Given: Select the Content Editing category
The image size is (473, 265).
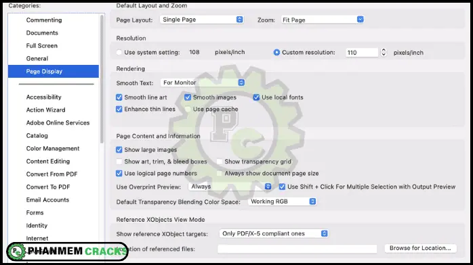Looking at the screenshot, I should (48, 161).
